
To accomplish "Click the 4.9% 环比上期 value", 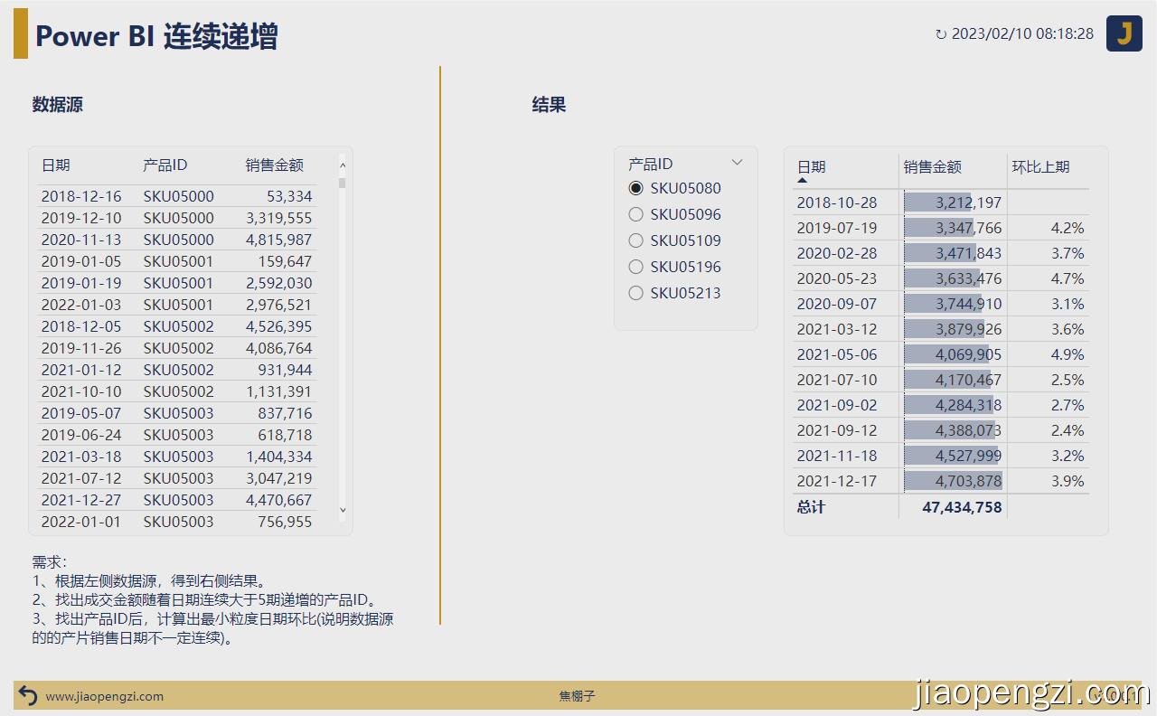I will click(x=1068, y=354).
